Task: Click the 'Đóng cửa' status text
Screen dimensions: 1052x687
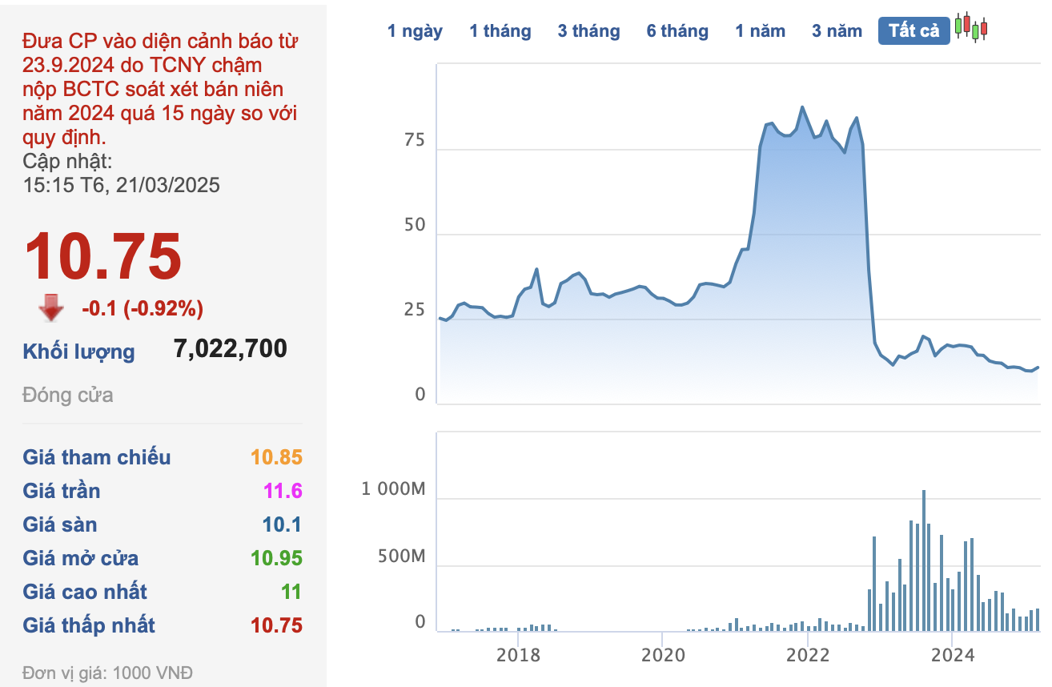Action: point(68,395)
